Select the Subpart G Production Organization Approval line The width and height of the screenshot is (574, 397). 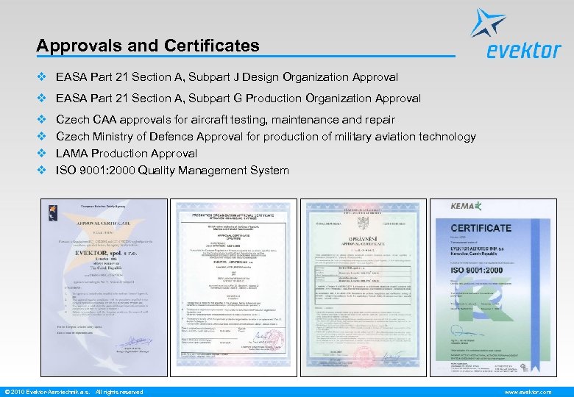238,99
